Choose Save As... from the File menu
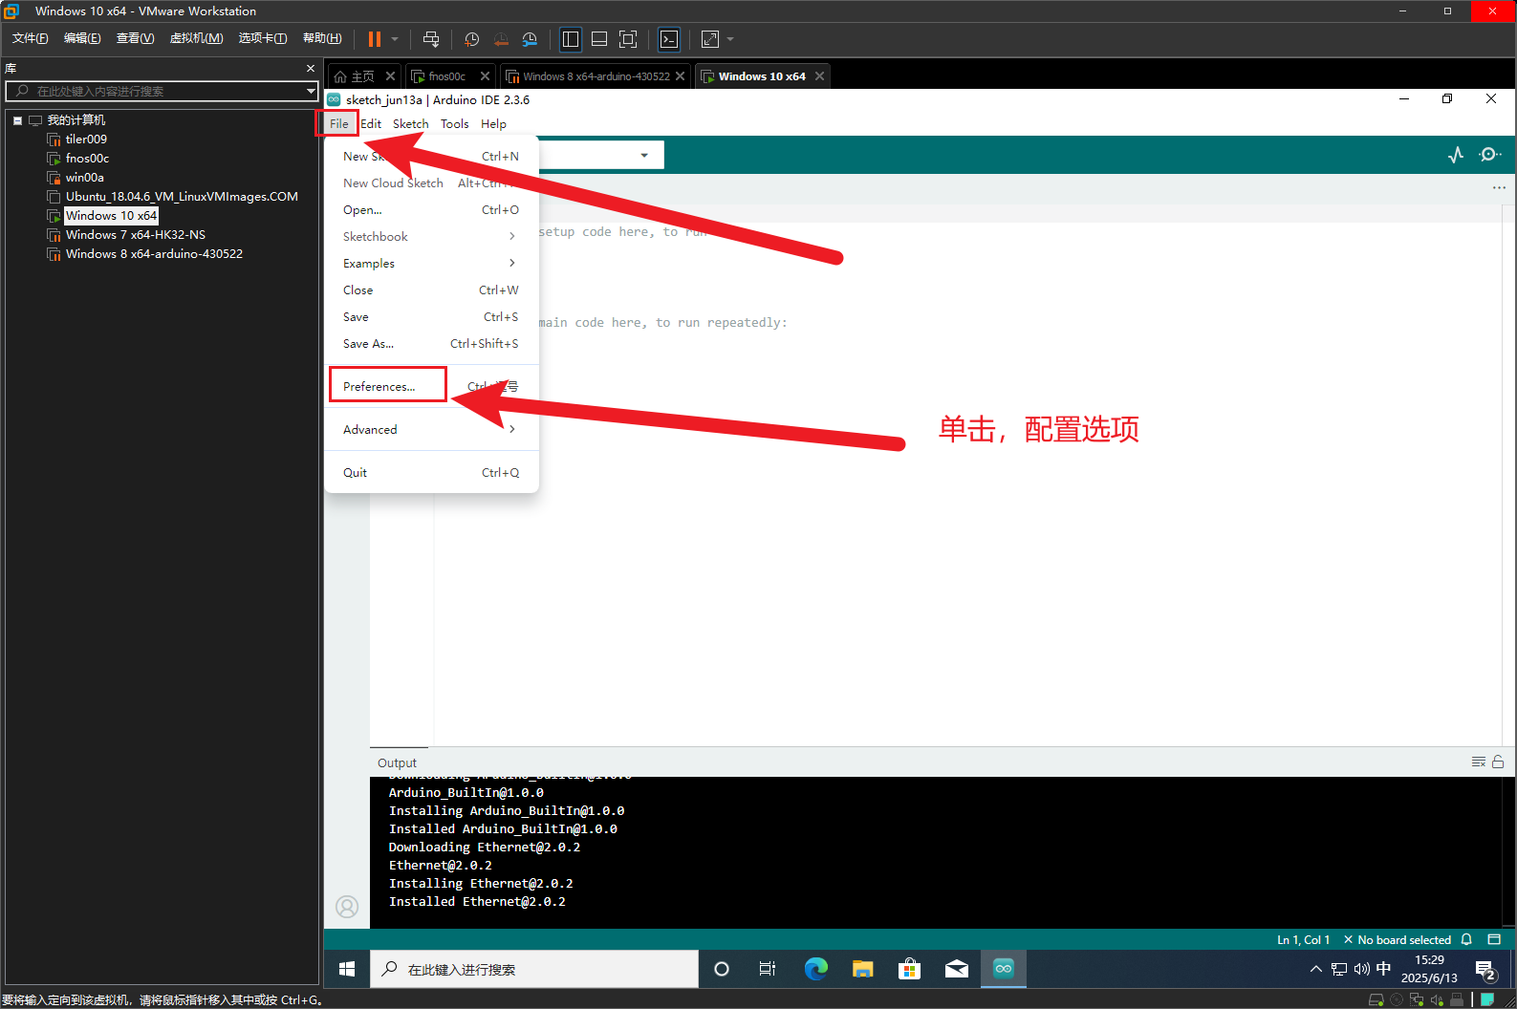The height and width of the screenshot is (1009, 1517). coord(431,344)
